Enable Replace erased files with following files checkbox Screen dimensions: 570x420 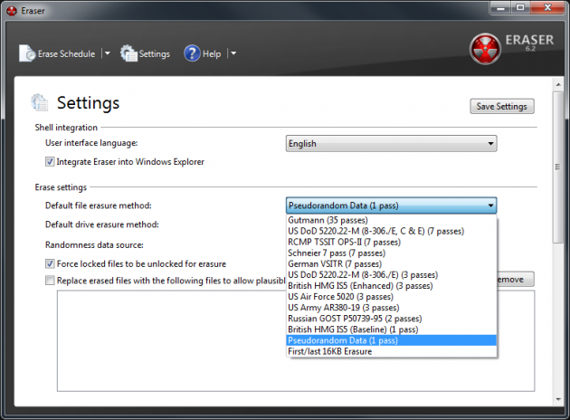point(50,281)
